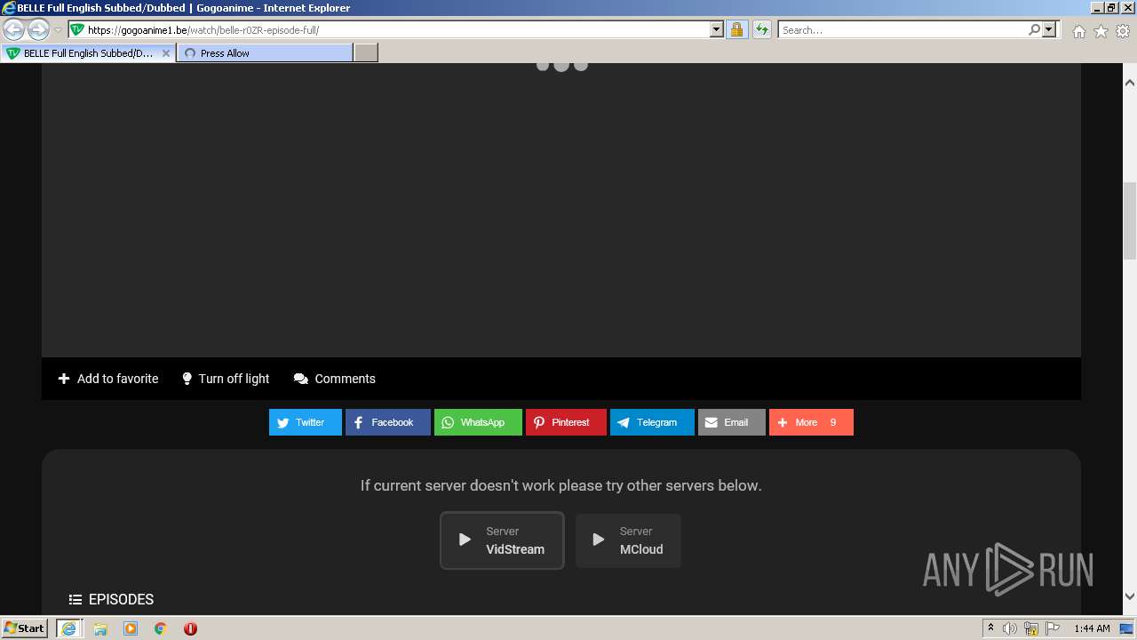Open More share options

point(811,422)
